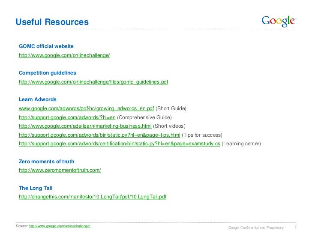Open the changethis.com LongTail.pdf link
312x234 pixels.
pos(93,197)
